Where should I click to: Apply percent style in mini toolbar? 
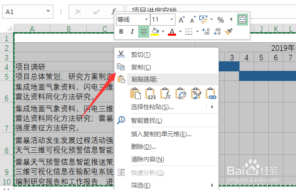[x=220, y=20]
